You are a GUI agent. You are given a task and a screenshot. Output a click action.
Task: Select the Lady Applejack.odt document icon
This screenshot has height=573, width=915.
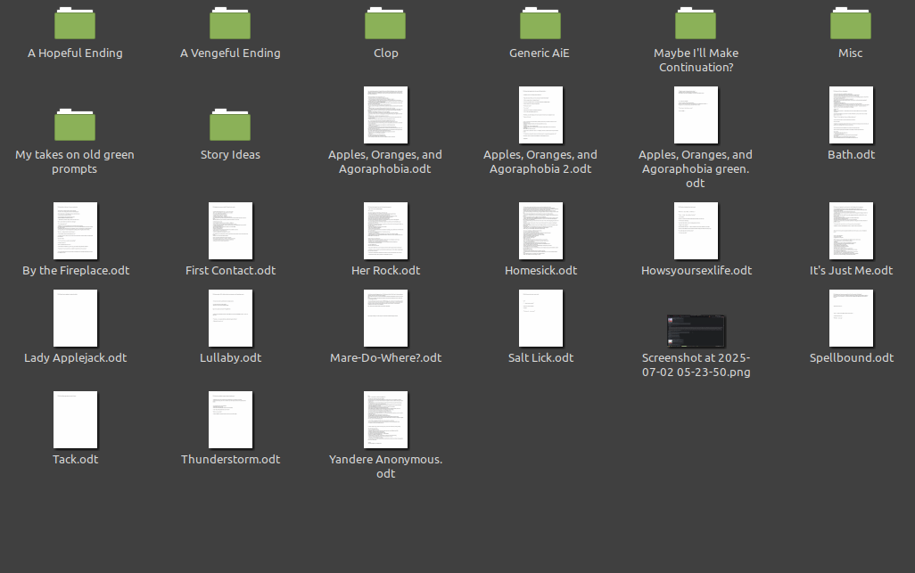pos(75,318)
